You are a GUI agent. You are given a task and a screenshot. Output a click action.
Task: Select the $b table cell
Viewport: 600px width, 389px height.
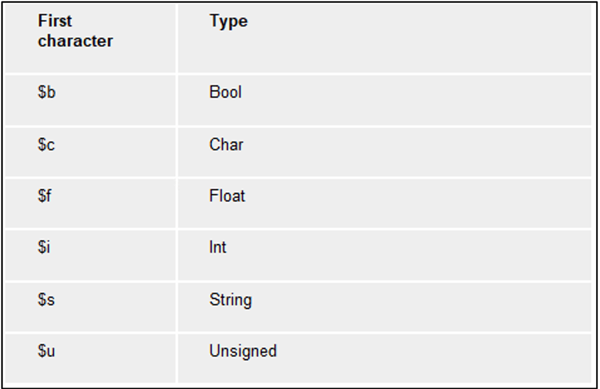[x=90, y=100]
